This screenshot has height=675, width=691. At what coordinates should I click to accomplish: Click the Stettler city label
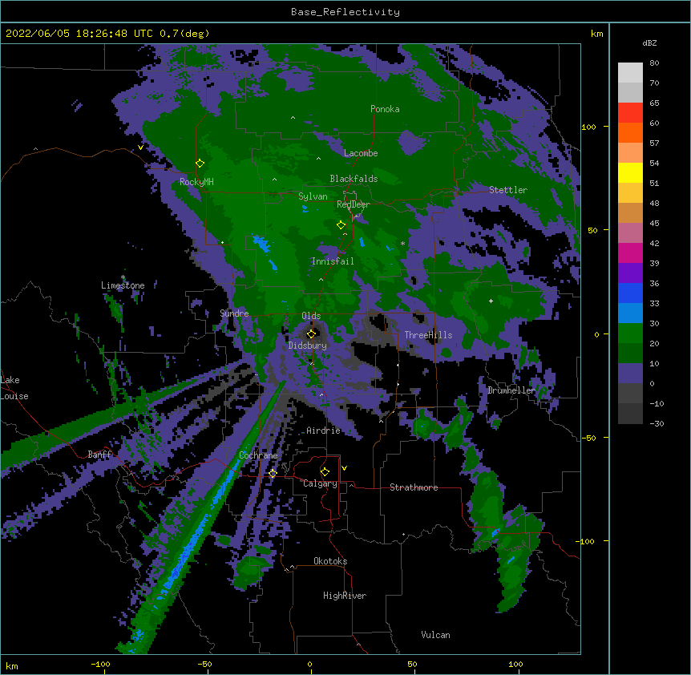tap(508, 190)
